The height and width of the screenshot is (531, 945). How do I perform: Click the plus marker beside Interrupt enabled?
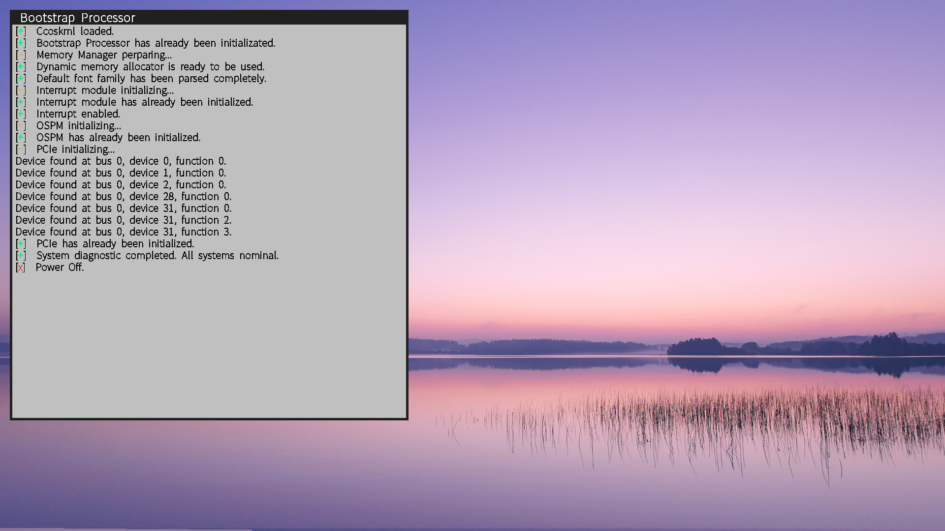tap(21, 114)
